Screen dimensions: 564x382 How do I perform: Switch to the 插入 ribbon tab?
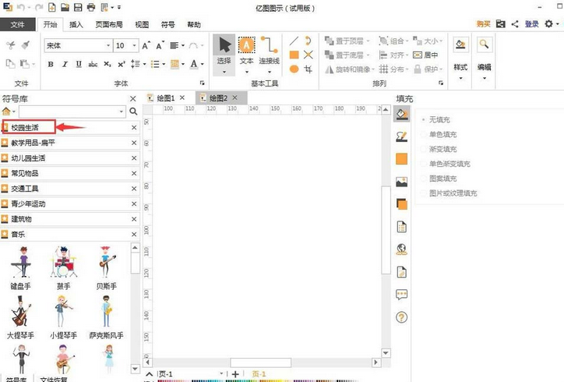[x=76, y=25]
